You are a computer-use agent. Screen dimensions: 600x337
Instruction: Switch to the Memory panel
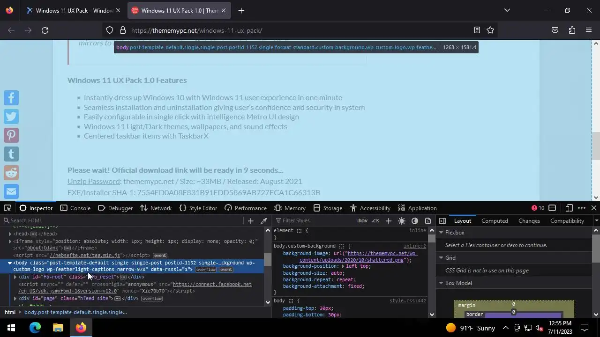(290, 208)
